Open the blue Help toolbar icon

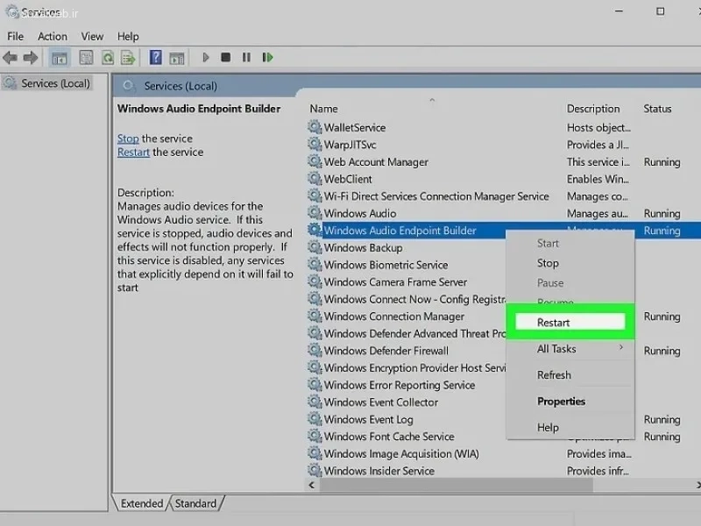[x=156, y=58]
